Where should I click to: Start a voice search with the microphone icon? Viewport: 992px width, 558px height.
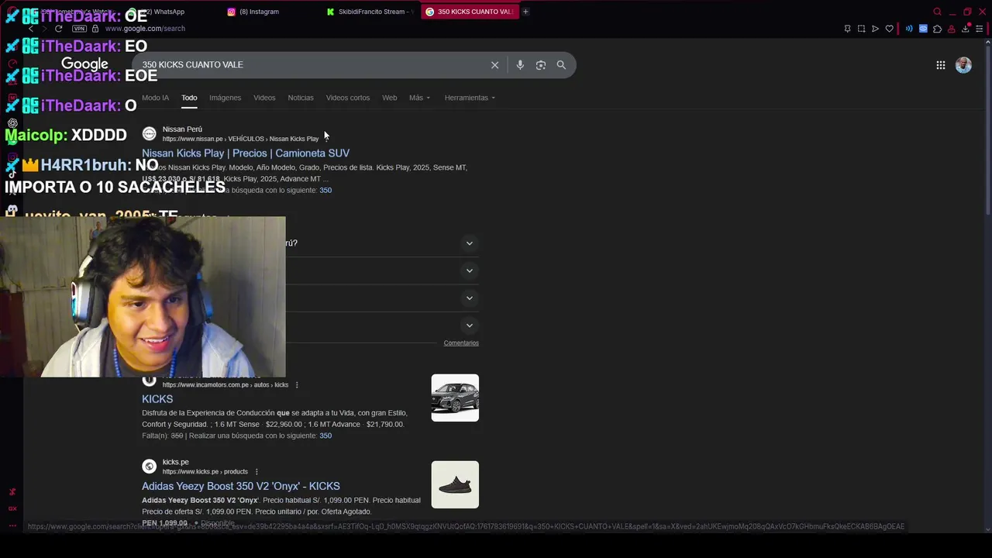point(520,65)
